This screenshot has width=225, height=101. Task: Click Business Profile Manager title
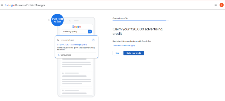pos(30,5)
